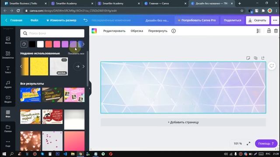Click Попробовать Canva Pro button
Image resolution: width=280 pixels, height=157 pixels.
[196, 20]
